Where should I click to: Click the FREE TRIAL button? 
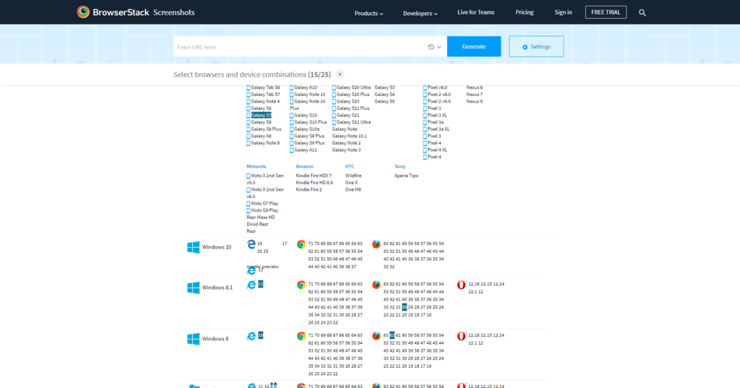click(606, 12)
